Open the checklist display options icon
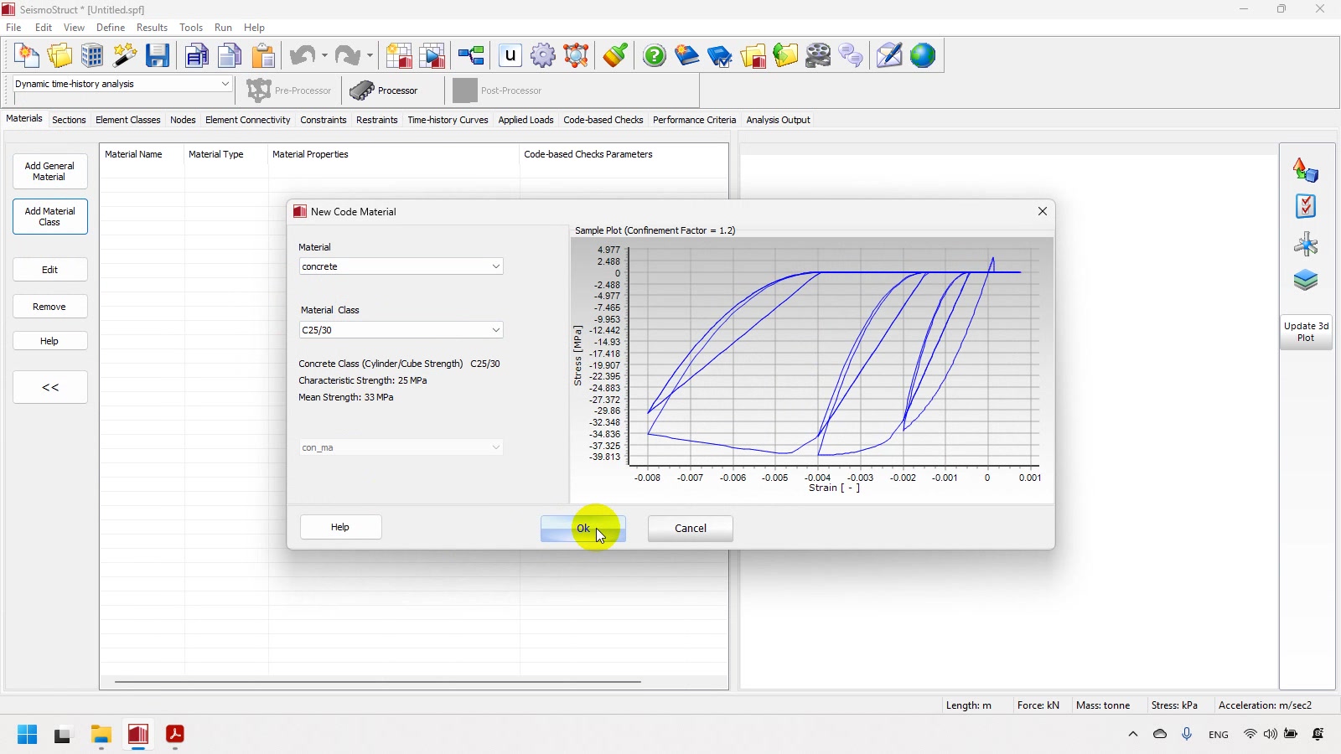The height and width of the screenshot is (754, 1341). [x=1305, y=206]
